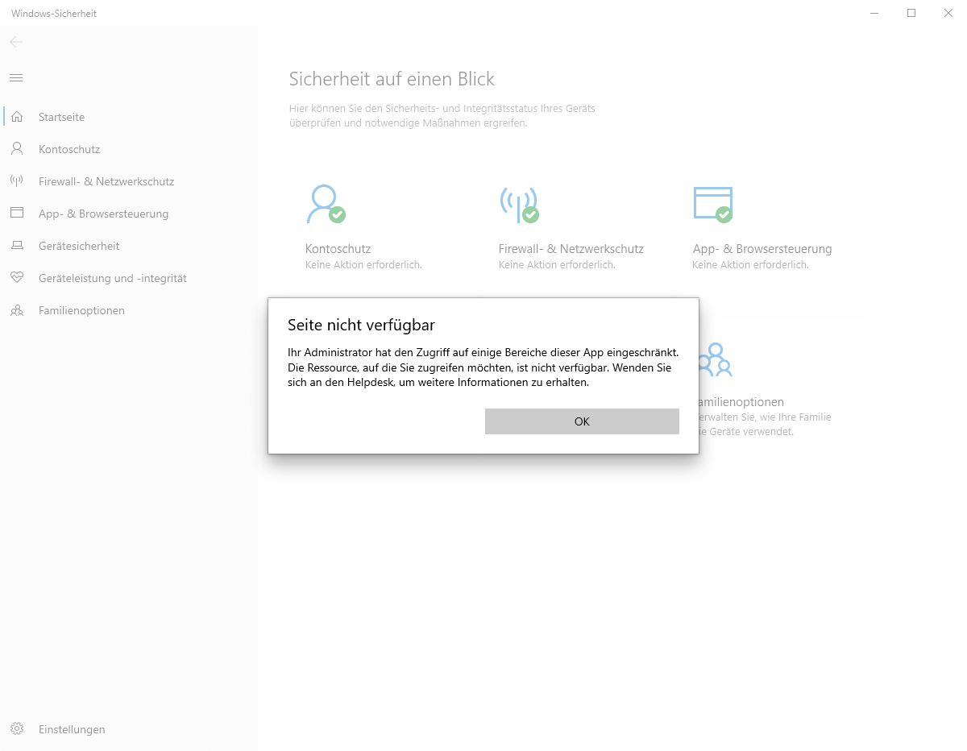The height and width of the screenshot is (751, 967).
Task: Open the Firewall- & Netzwerkschutz tile title
Action: click(571, 249)
